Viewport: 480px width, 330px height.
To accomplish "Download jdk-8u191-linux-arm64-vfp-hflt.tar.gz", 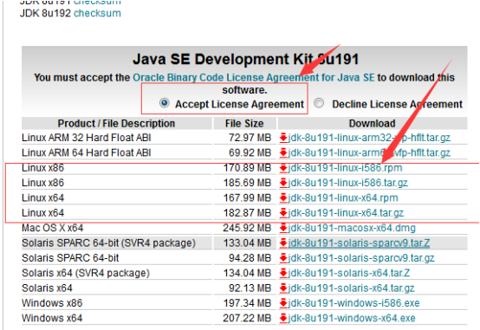I will (369, 152).
